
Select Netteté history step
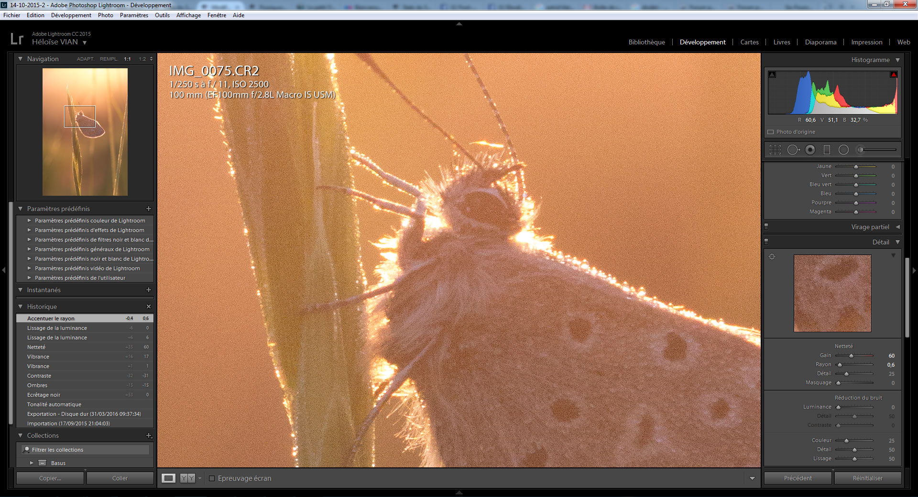85,347
